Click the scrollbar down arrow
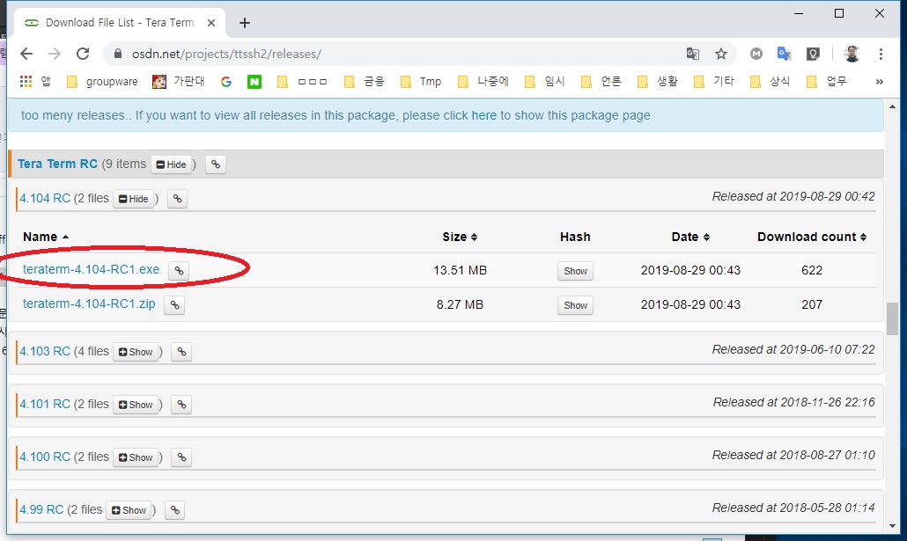This screenshot has height=541, width=907. 893,526
